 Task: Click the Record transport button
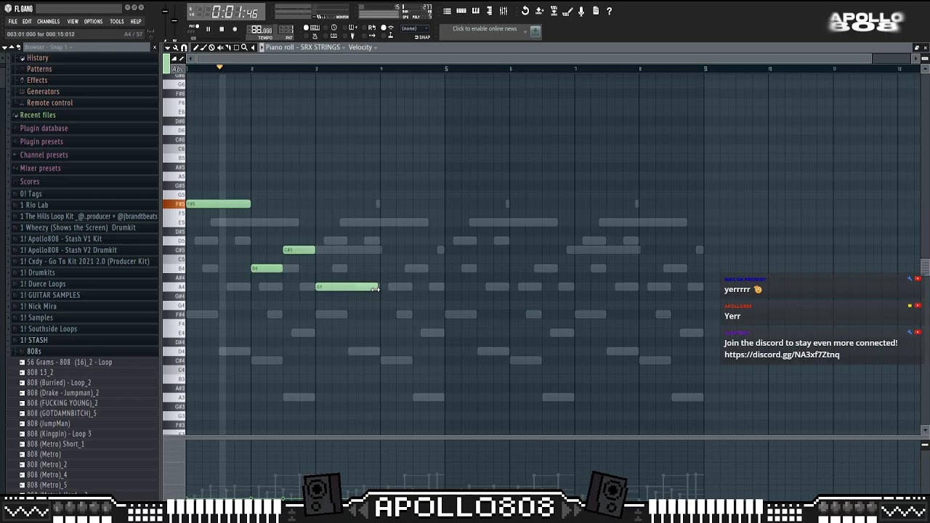click(x=235, y=29)
